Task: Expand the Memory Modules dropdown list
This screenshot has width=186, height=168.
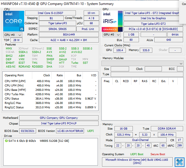Action: tap(142, 63)
